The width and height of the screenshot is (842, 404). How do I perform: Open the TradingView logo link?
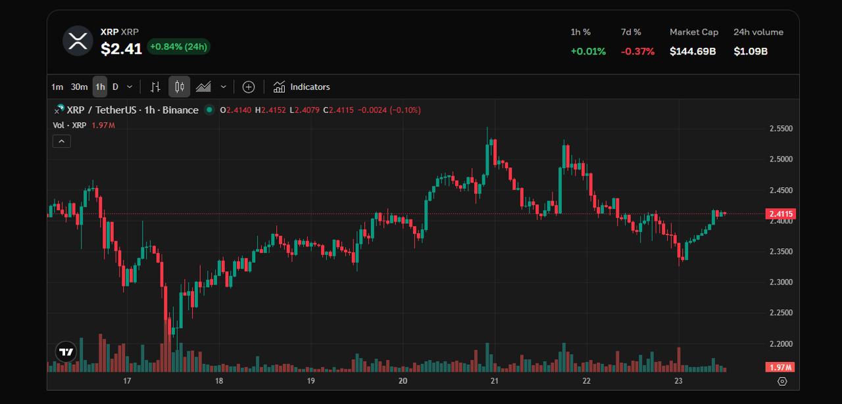(x=66, y=352)
